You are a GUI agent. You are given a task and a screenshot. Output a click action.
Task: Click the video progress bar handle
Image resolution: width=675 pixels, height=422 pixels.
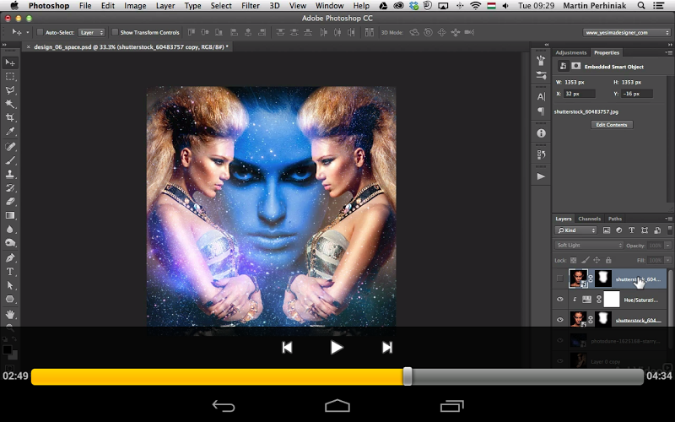[408, 376]
